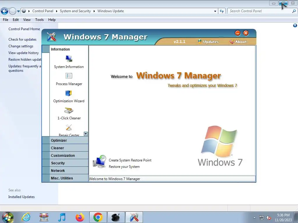Open the library shelf icon in taskbar
Image resolution: width=298 pixels, height=223 pixels.
(44, 217)
